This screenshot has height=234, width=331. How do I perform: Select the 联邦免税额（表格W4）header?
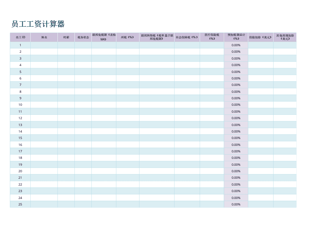pyautogui.click(x=104, y=37)
